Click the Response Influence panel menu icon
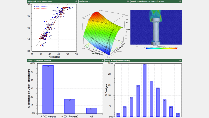The image size is (209, 118). click(x=102, y=60)
